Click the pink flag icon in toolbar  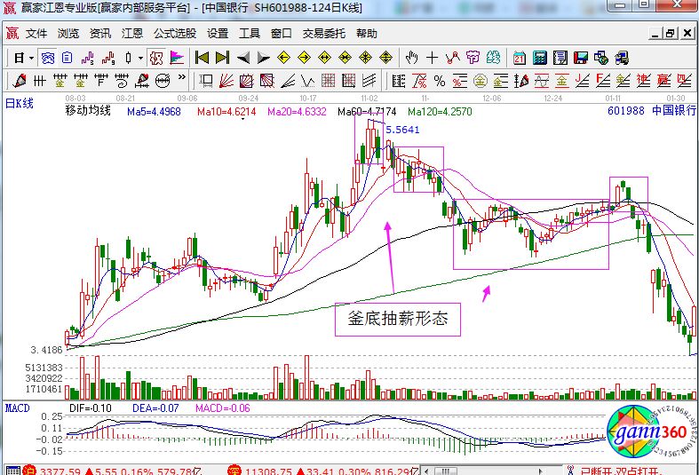(178, 58)
